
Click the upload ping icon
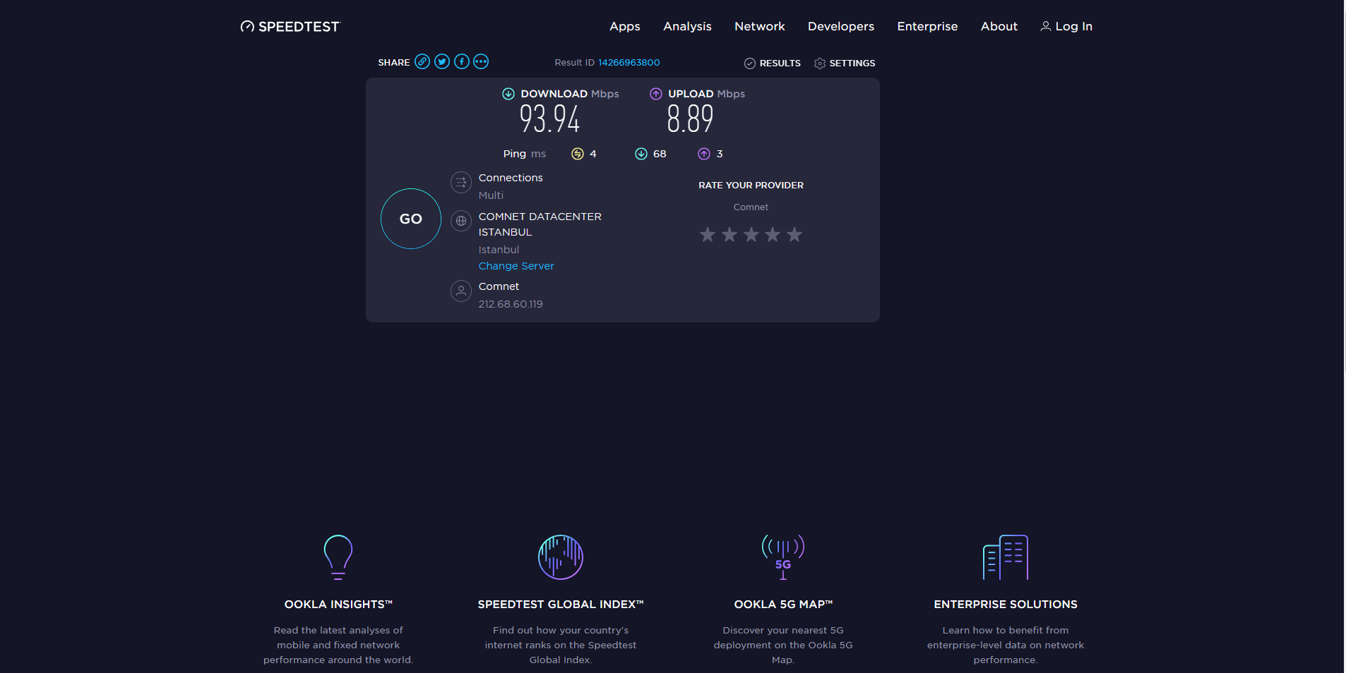click(x=704, y=154)
